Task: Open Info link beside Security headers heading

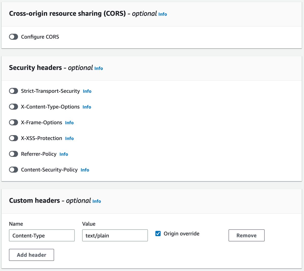Action: click(x=99, y=68)
